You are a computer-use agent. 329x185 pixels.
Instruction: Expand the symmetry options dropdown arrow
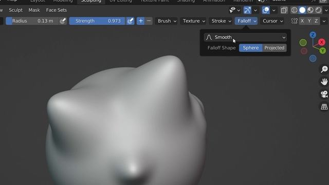coord(324,21)
